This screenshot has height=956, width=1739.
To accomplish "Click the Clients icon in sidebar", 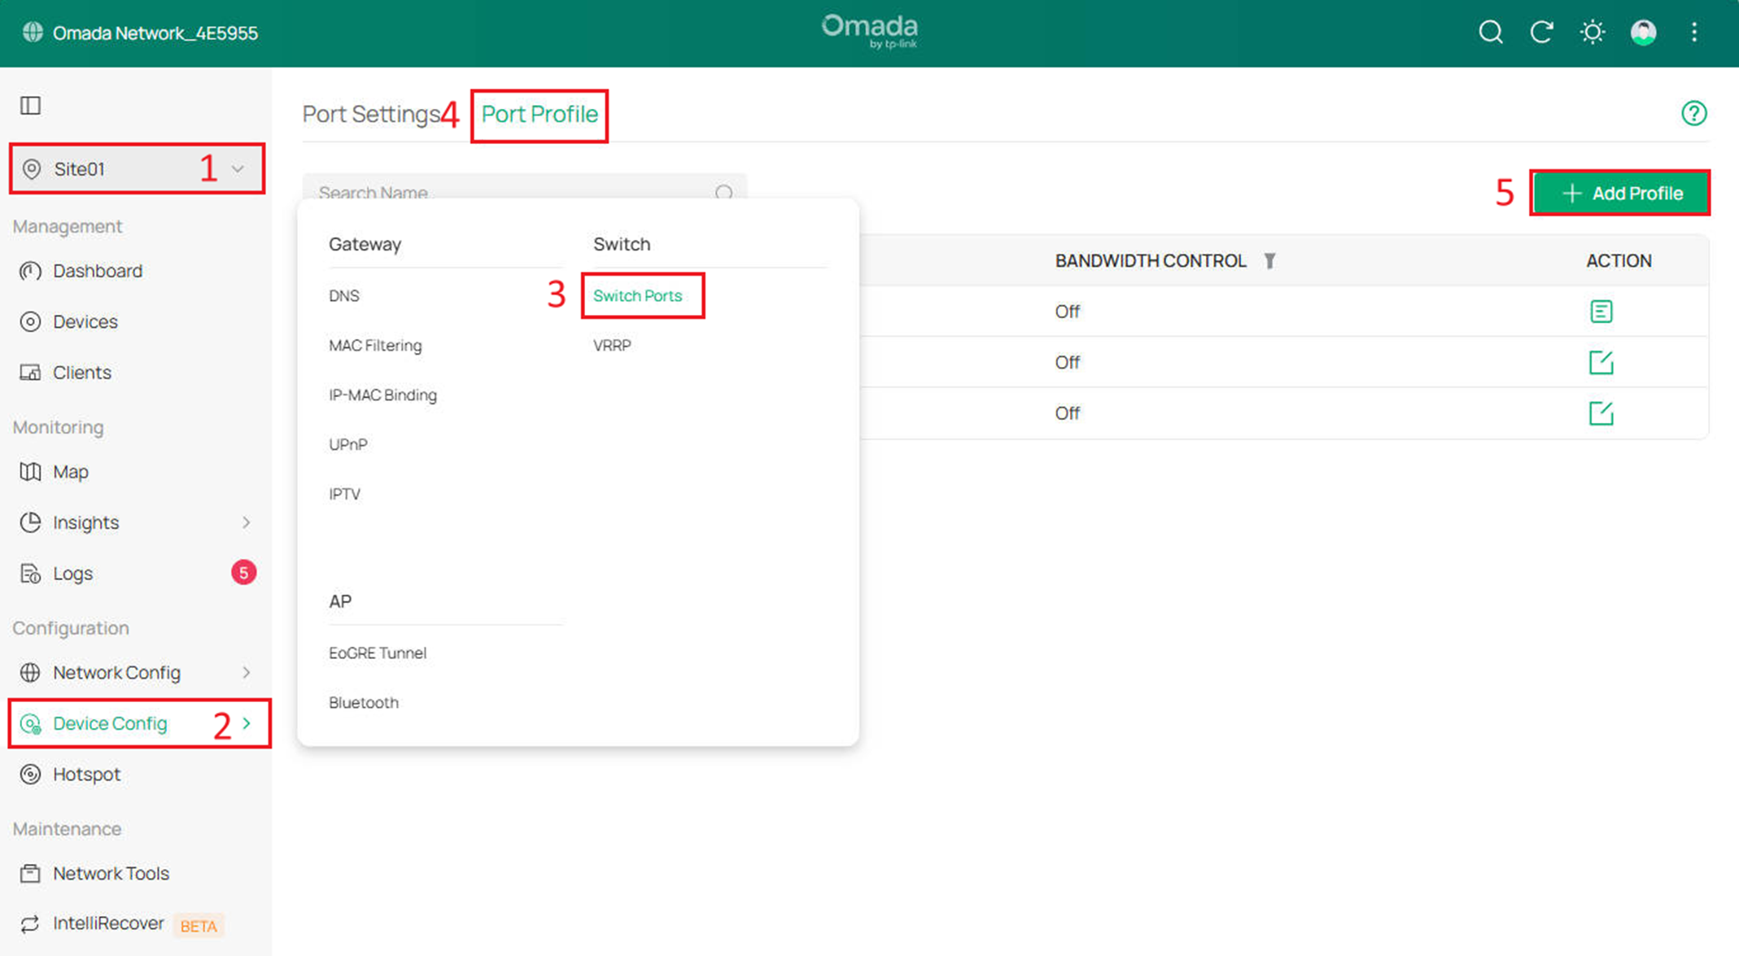I will [30, 373].
